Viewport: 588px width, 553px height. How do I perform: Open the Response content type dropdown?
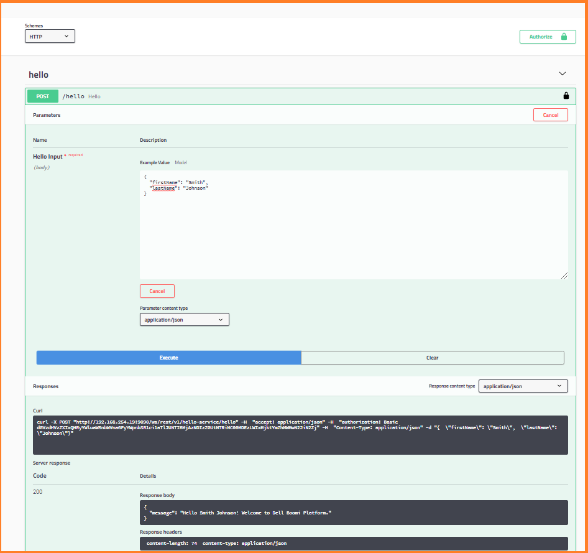tap(523, 386)
